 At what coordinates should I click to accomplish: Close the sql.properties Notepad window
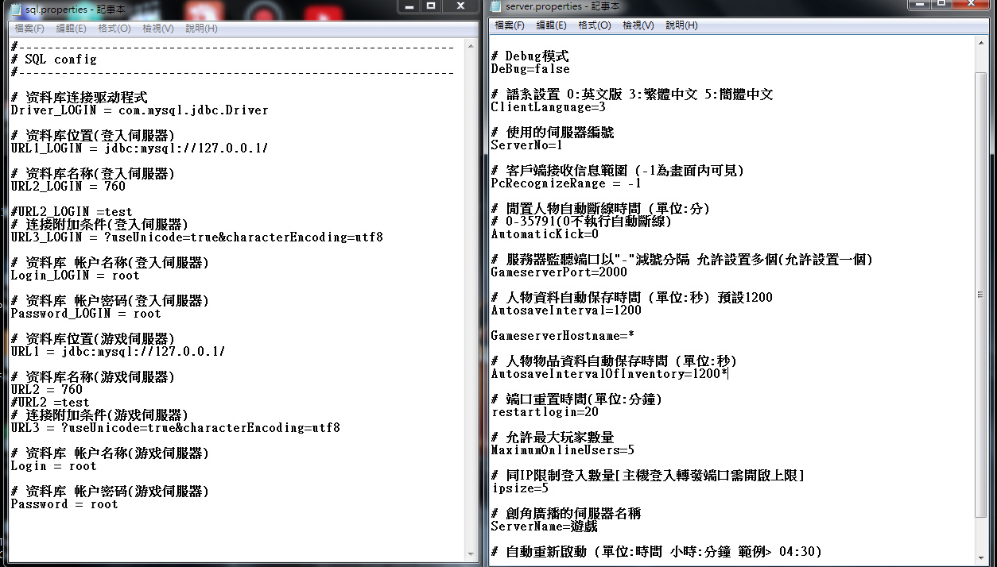pos(461,6)
